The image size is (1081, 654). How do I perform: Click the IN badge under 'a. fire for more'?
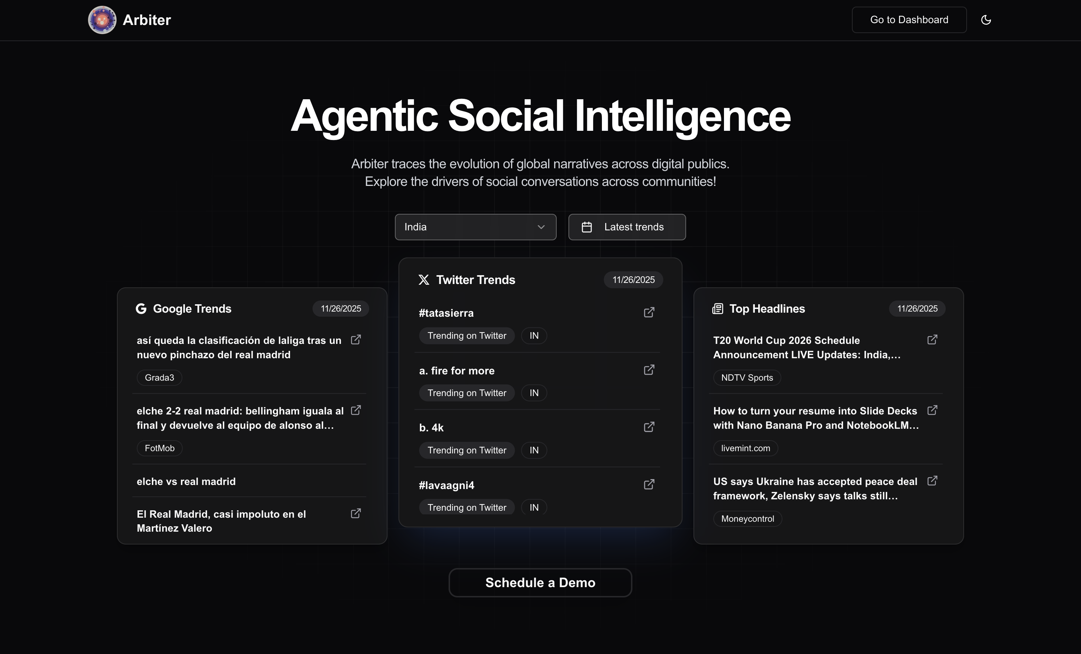[x=534, y=393]
